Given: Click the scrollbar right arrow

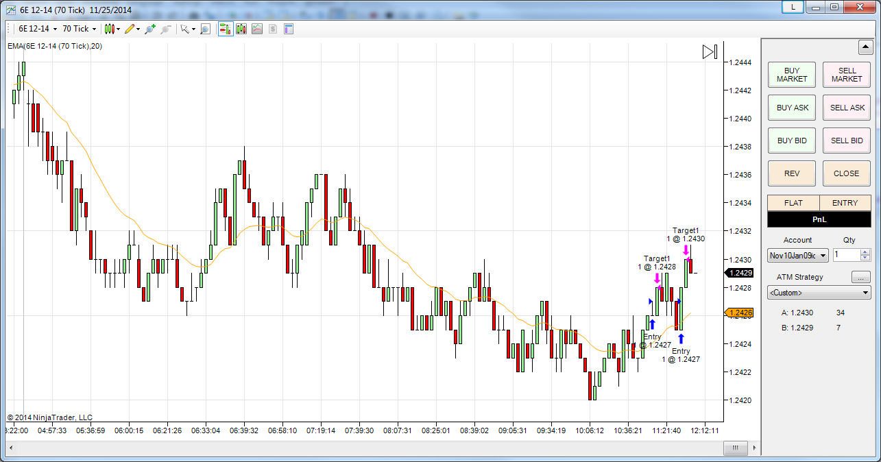Looking at the screenshot, I should pos(754,448).
